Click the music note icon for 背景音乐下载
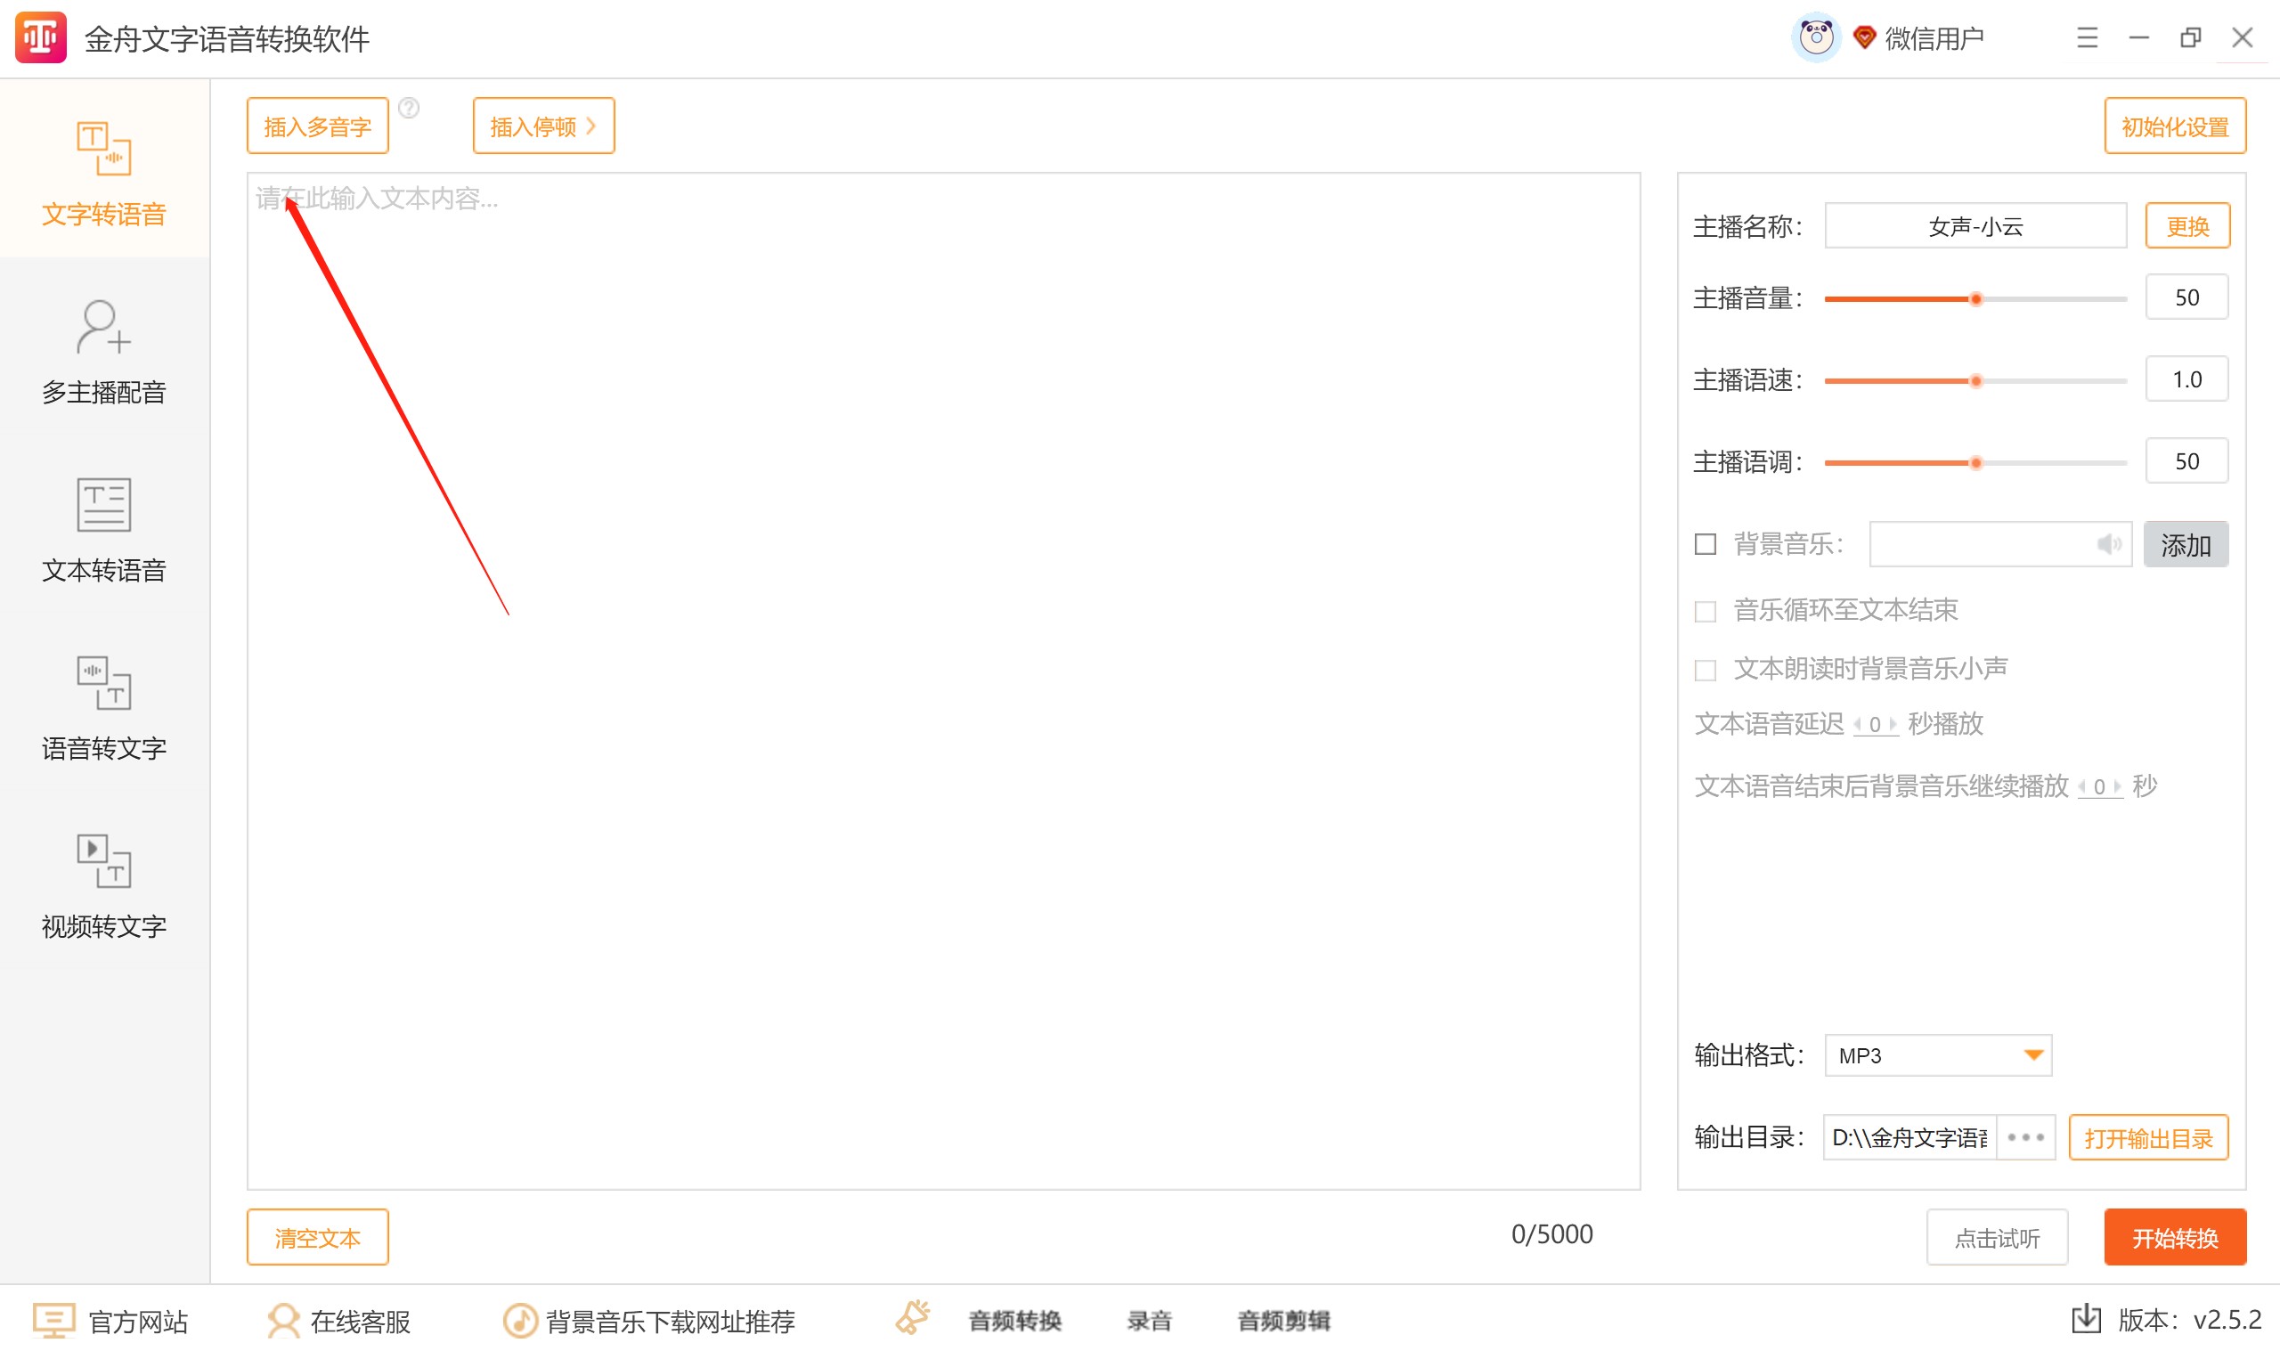This screenshot has width=2280, height=1351. 521,1320
